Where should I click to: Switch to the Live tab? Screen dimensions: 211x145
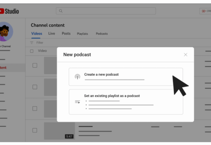pyautogui.click(x=52, y=33)
